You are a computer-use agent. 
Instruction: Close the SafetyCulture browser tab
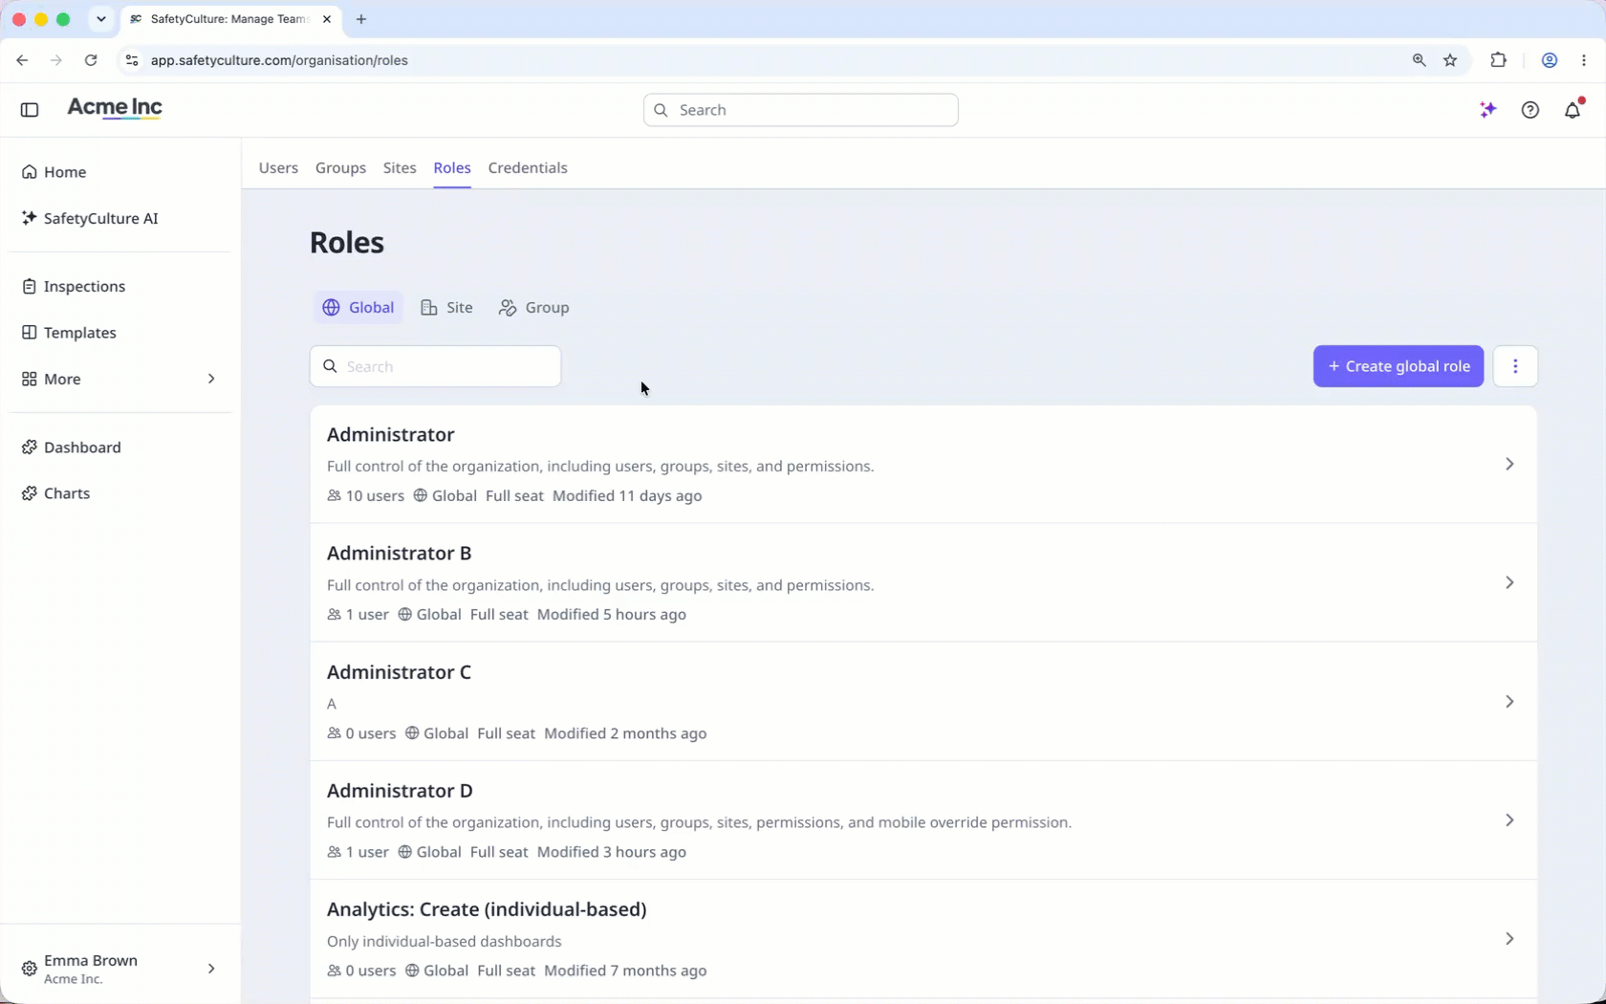pos(327,19)
